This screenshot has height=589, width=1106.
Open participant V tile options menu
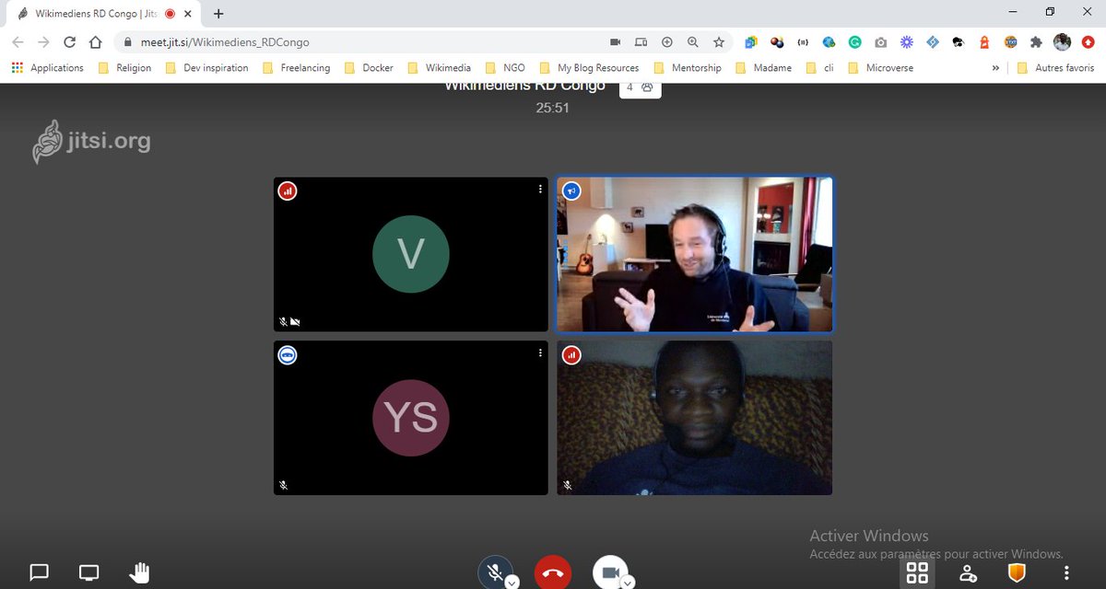(x=541, y=189)
